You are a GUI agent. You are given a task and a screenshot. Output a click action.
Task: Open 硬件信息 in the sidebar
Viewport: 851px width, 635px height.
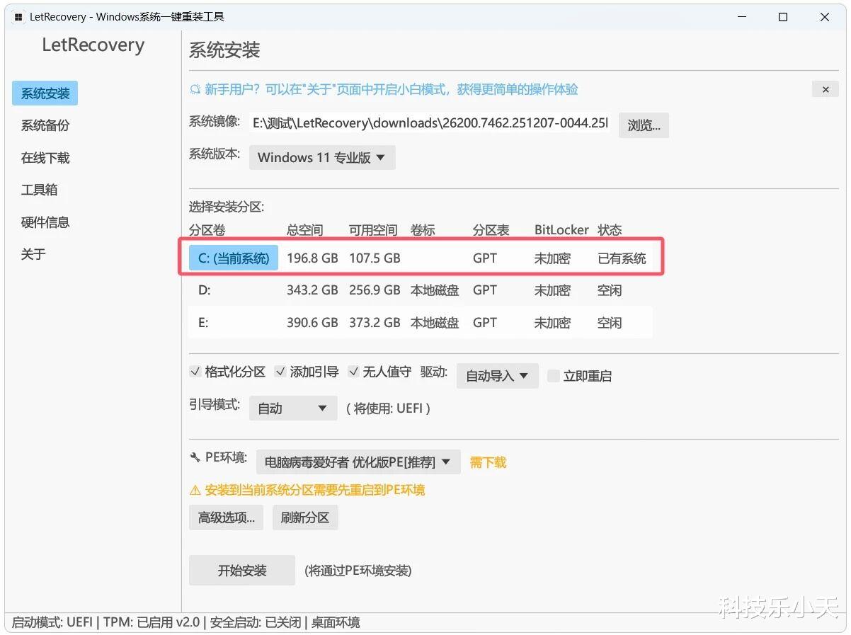pyautogui.click(x=45, y=222)
